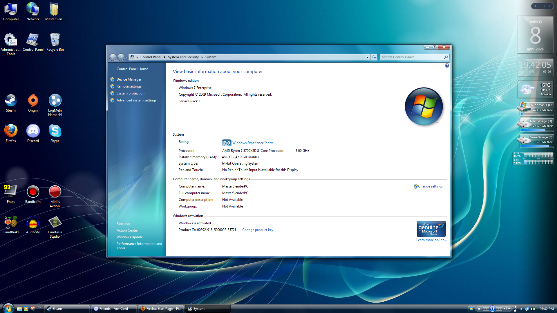Screen dimensions: 557x313
Task: Click the Snipping Tool quick launch icon
Action: click(33, 309)
